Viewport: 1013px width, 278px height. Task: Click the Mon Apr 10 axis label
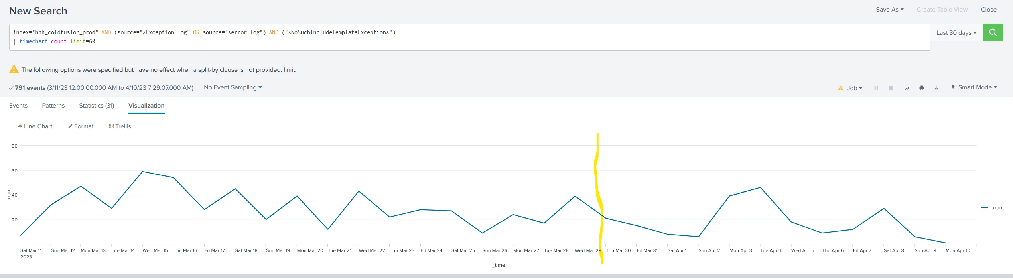(x=958, y=251)
